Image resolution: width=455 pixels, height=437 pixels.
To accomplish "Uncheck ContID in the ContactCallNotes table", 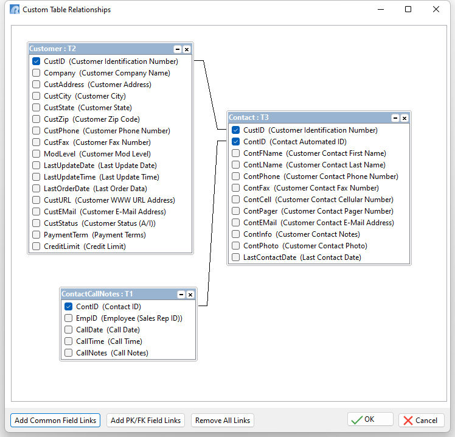I will [x=69, y=307].
